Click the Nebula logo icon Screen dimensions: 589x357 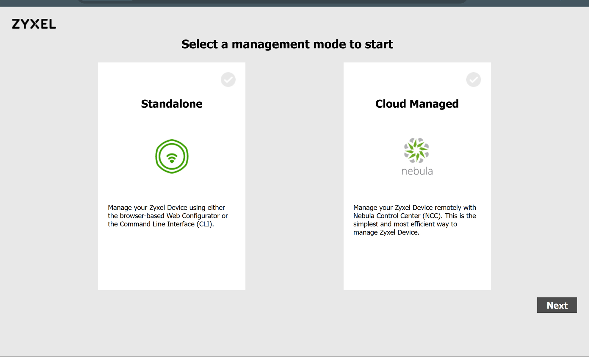417,156
